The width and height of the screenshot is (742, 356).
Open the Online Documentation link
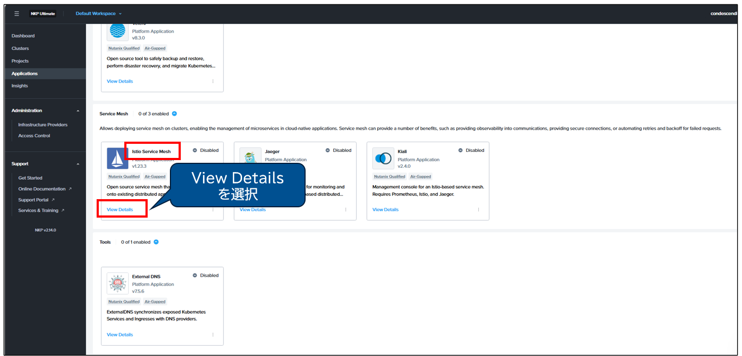click(42, 189)
